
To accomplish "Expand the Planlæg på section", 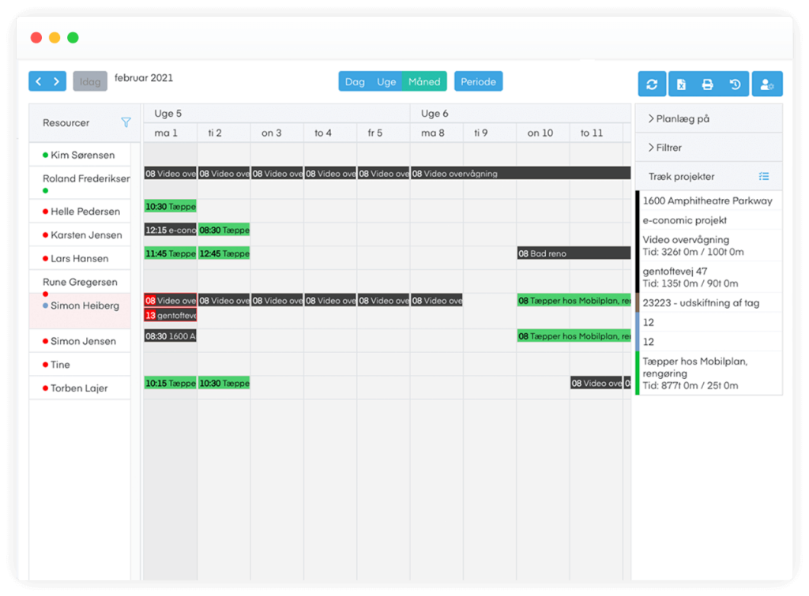I will click(679, 118).
